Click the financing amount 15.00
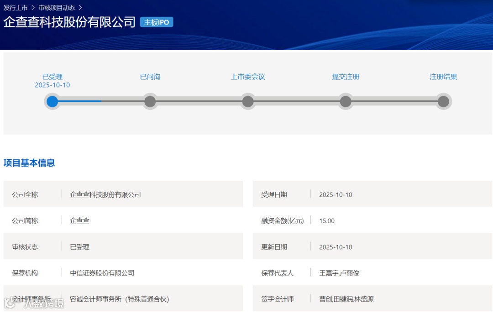493x312 pixels. coord(327,221)
